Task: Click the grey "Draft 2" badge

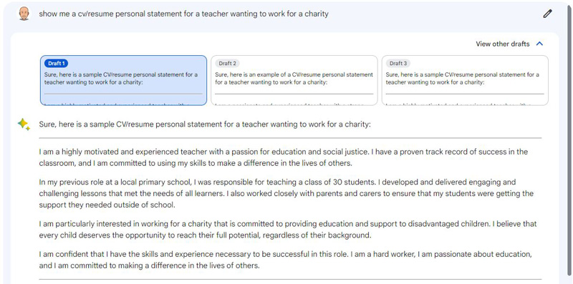Action: click(x=227, y=64)
